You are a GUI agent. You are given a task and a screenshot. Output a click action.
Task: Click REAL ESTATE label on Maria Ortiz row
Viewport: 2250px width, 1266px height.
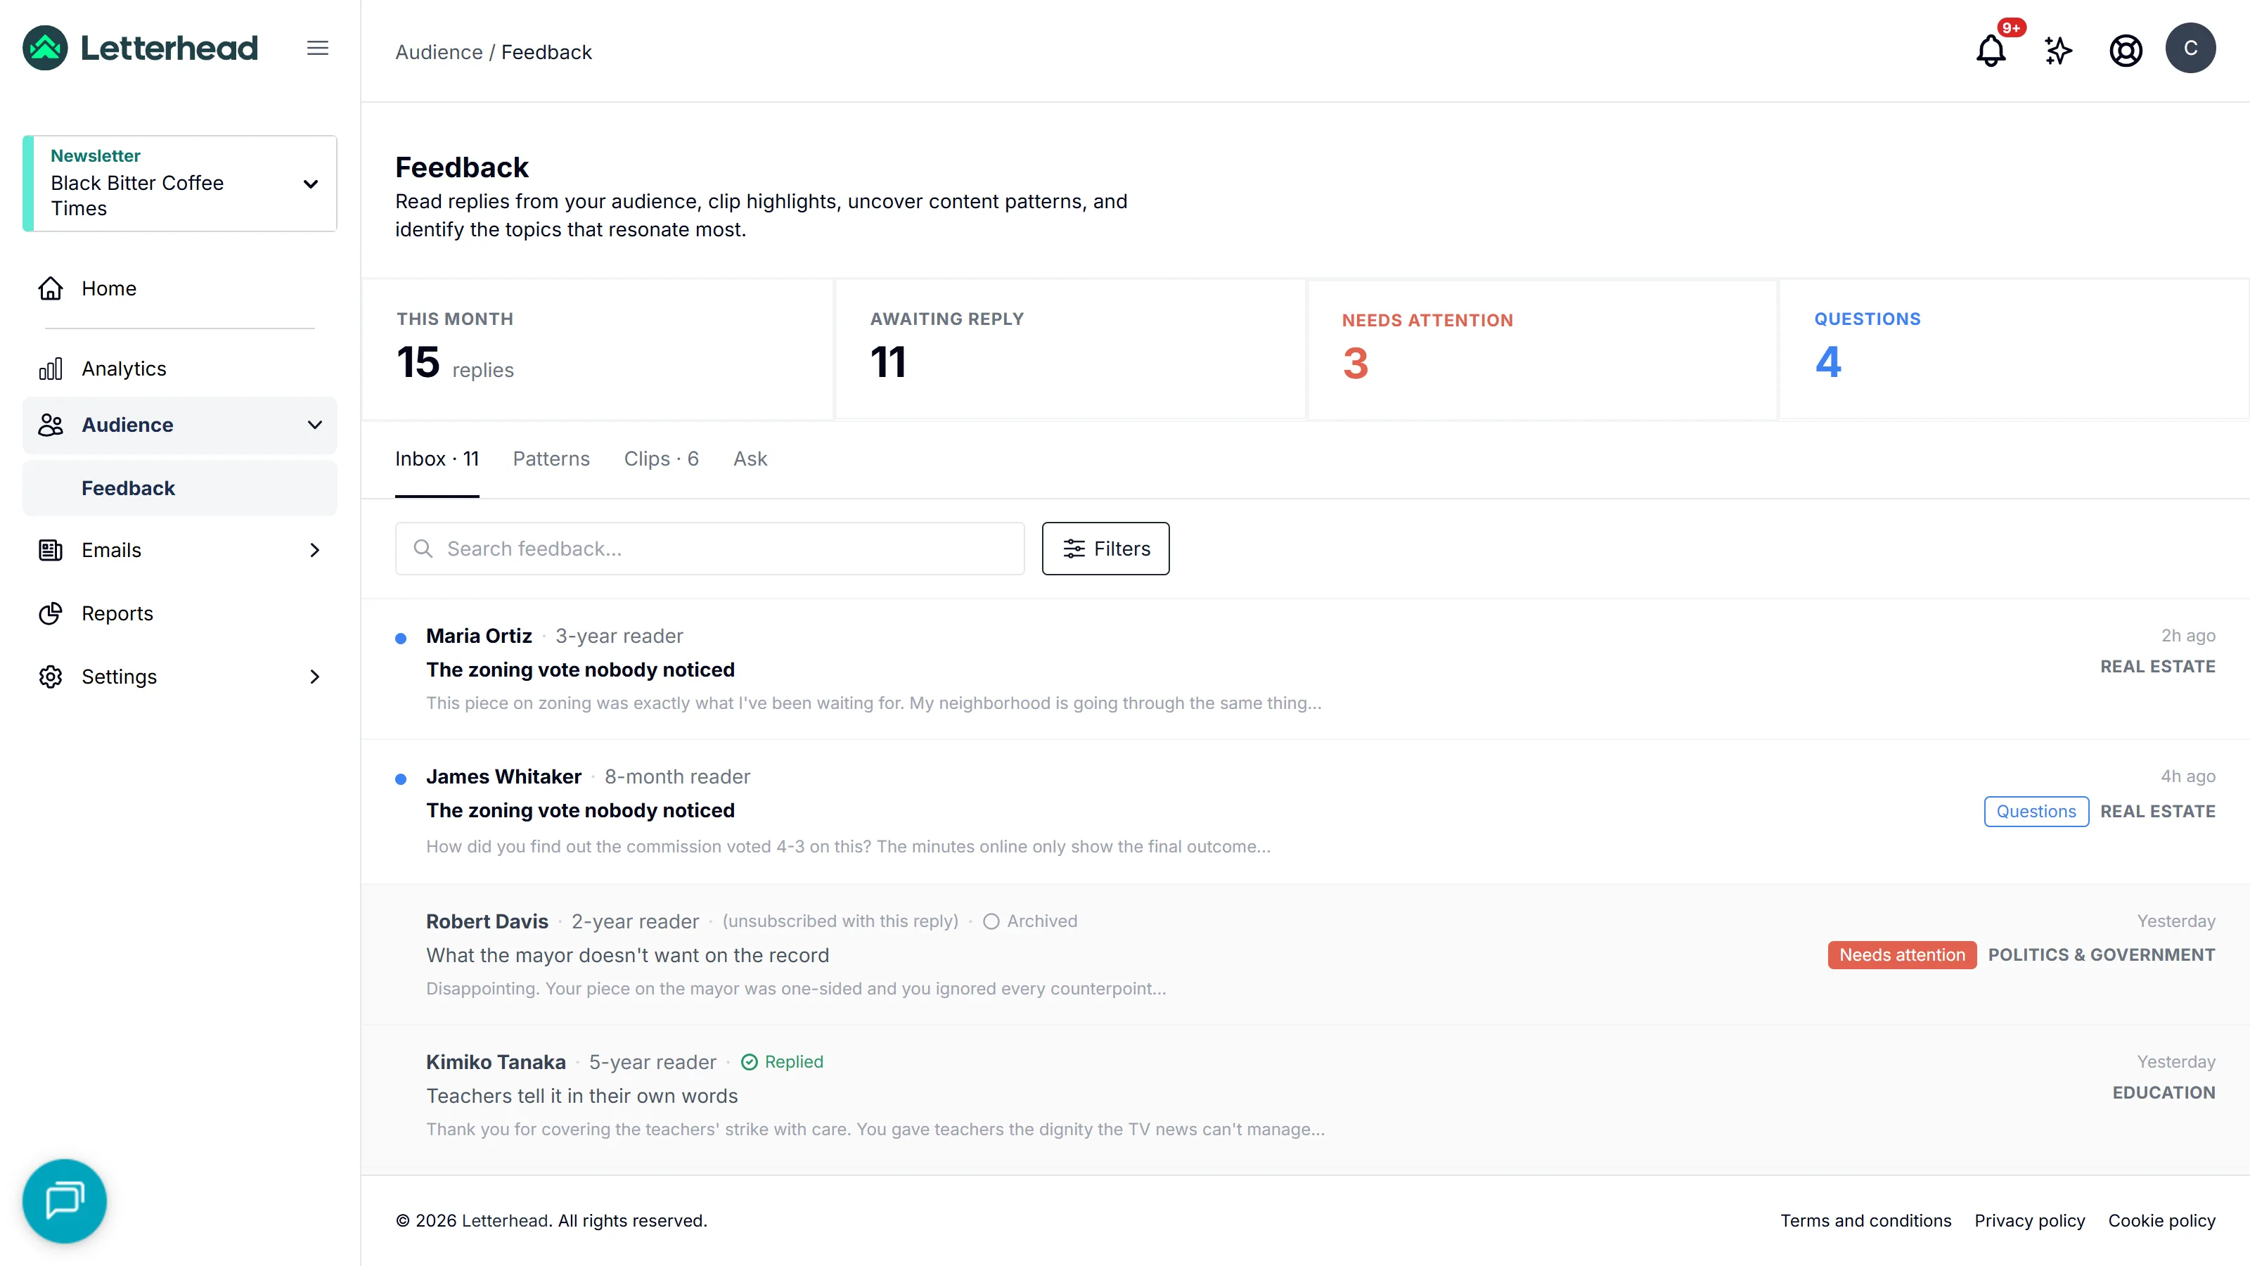2157,667
